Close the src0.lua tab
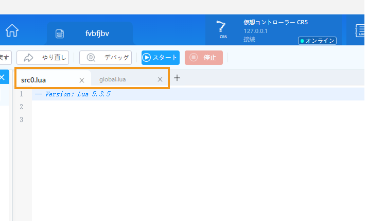The height and width of the screenshot is (221, 367). pos(82,80)
